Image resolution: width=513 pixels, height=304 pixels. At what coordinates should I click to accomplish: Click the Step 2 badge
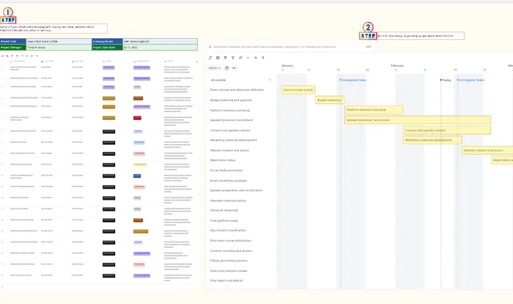point(368,32)
